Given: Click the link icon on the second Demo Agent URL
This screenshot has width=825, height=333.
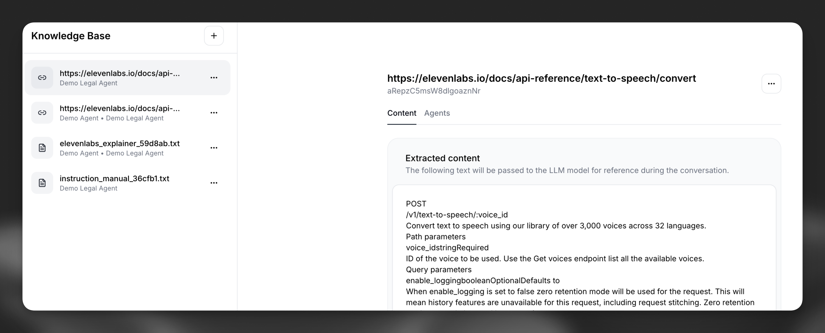Looking at the screenshot, I should tap(42, 113).
